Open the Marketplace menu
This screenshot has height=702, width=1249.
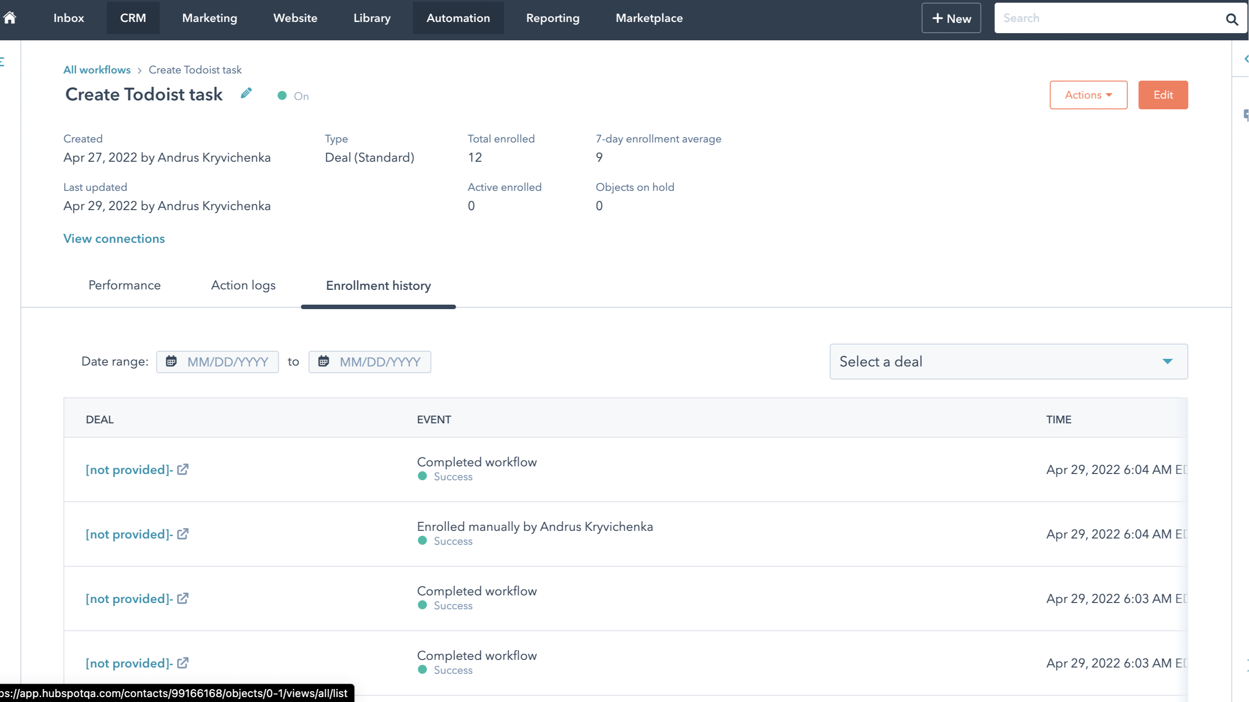(649, 18)
